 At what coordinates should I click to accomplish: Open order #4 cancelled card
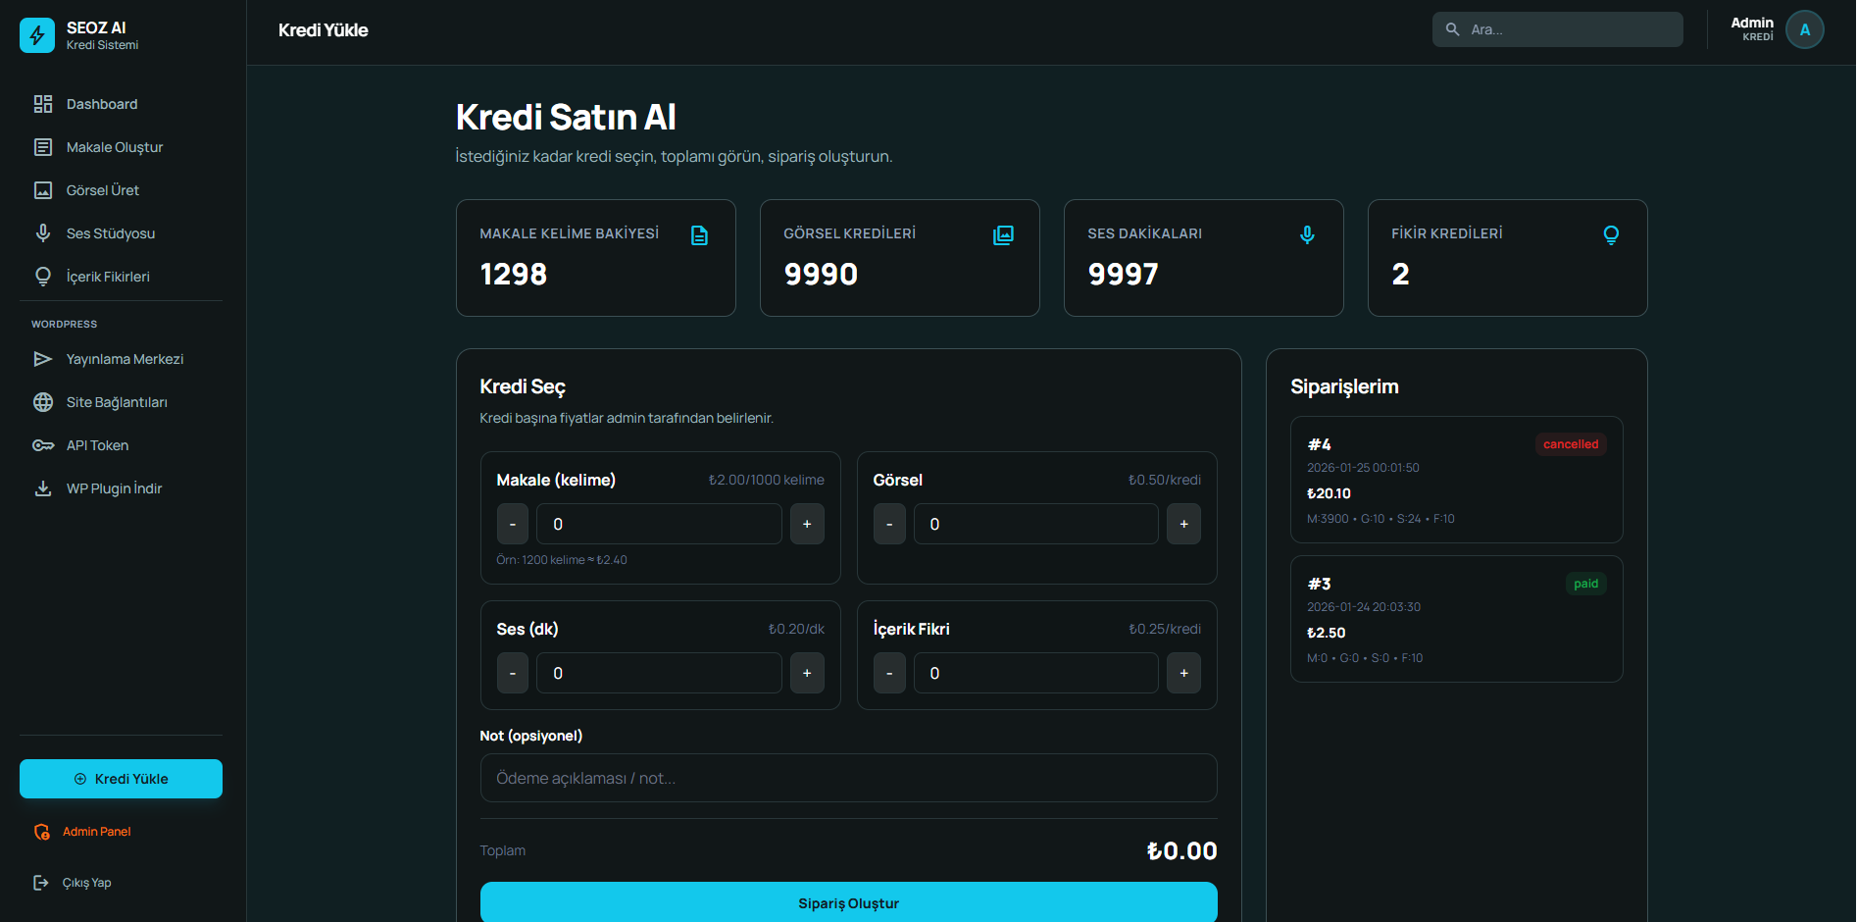click(x=1456, y=480)
